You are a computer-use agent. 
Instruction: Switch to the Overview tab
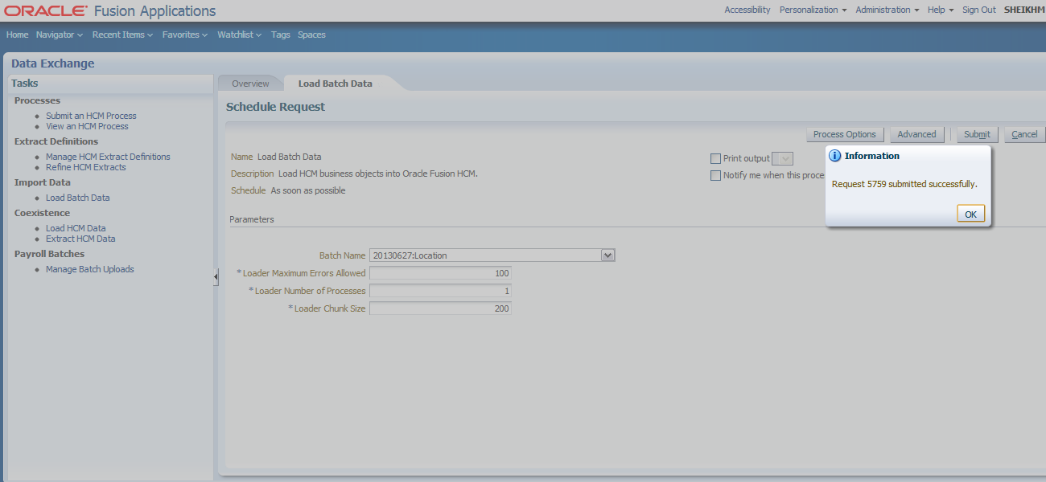[249, 83]
